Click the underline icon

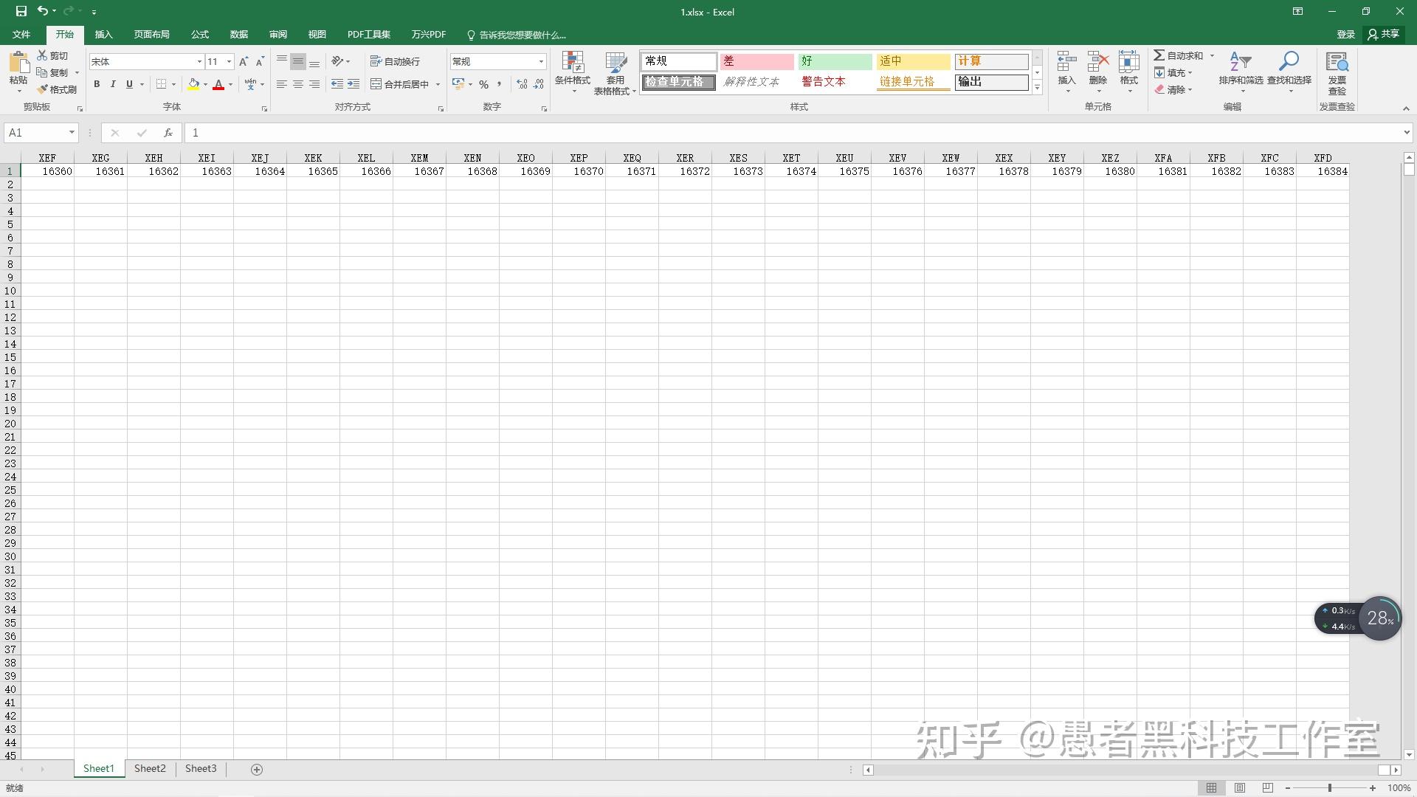(128, 84)
